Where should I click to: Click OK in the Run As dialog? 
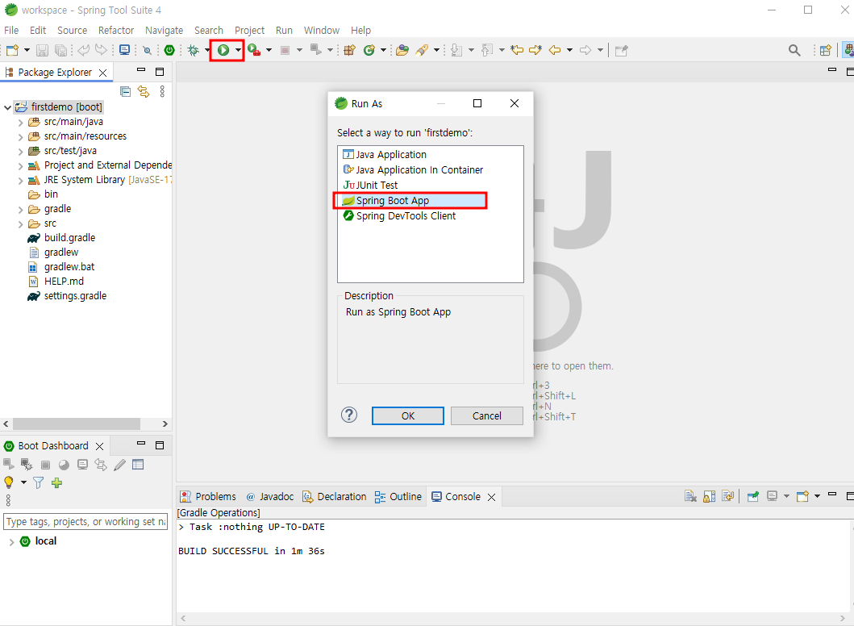(x=408, y=415)
